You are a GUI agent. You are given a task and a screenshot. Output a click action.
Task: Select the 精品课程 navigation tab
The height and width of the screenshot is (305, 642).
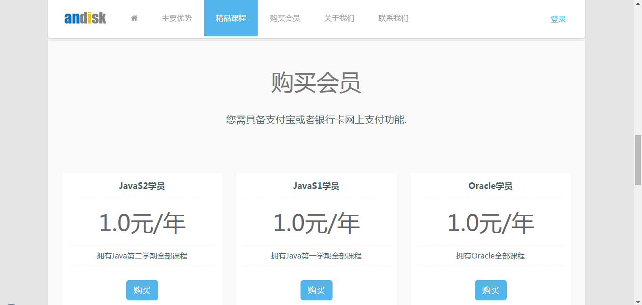tap(231, 18)
